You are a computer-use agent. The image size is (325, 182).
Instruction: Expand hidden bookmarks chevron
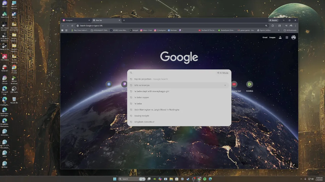pyautogui.click(x=279, y=30)
